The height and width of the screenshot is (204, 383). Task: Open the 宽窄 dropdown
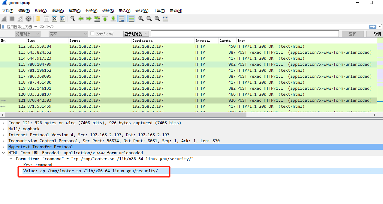[68, 34]
